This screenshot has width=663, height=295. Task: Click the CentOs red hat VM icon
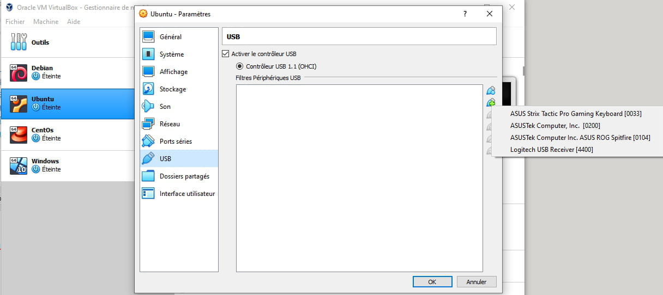coord(19,134)
